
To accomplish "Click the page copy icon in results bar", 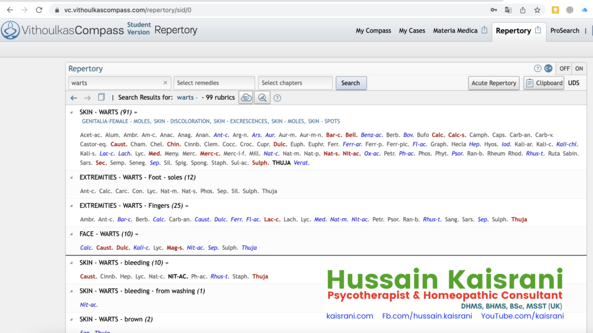I will (x=101, y=97).
